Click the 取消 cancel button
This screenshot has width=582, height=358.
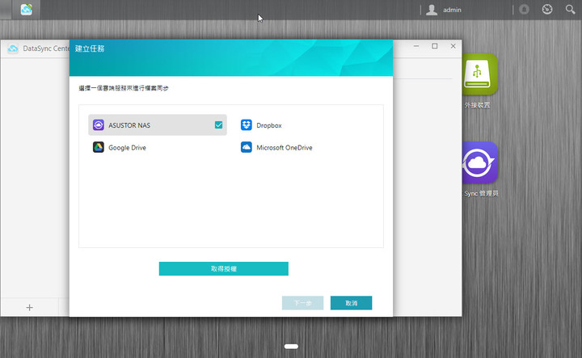click(x=351, y=303)
